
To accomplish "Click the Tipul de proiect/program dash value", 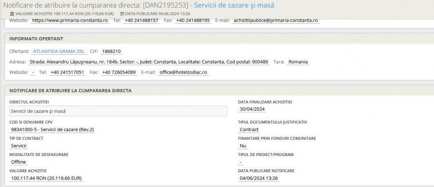I will [x=241, y=162].
